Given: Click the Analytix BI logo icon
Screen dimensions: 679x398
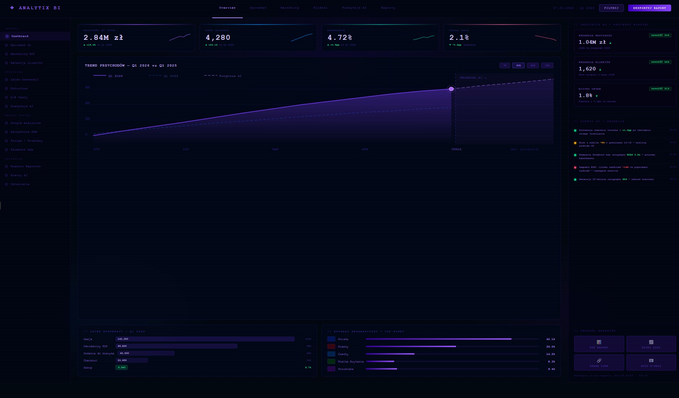Looking at the screenshot, I should coord(12,8).
